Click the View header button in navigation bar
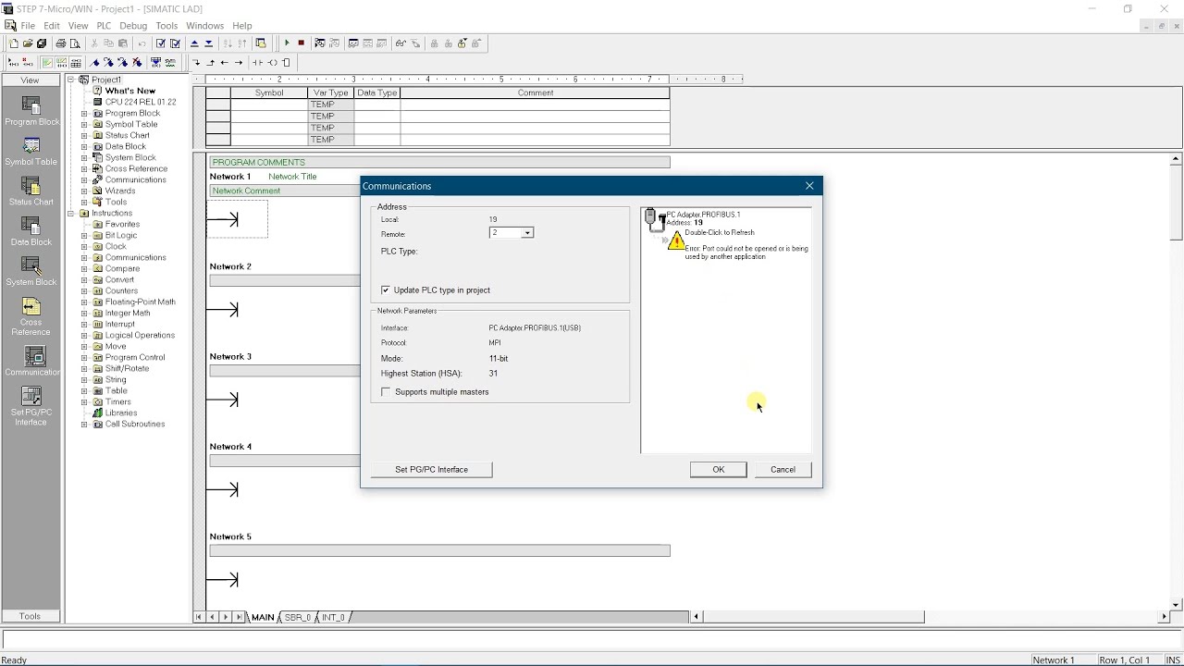 [x=30, y=80]
